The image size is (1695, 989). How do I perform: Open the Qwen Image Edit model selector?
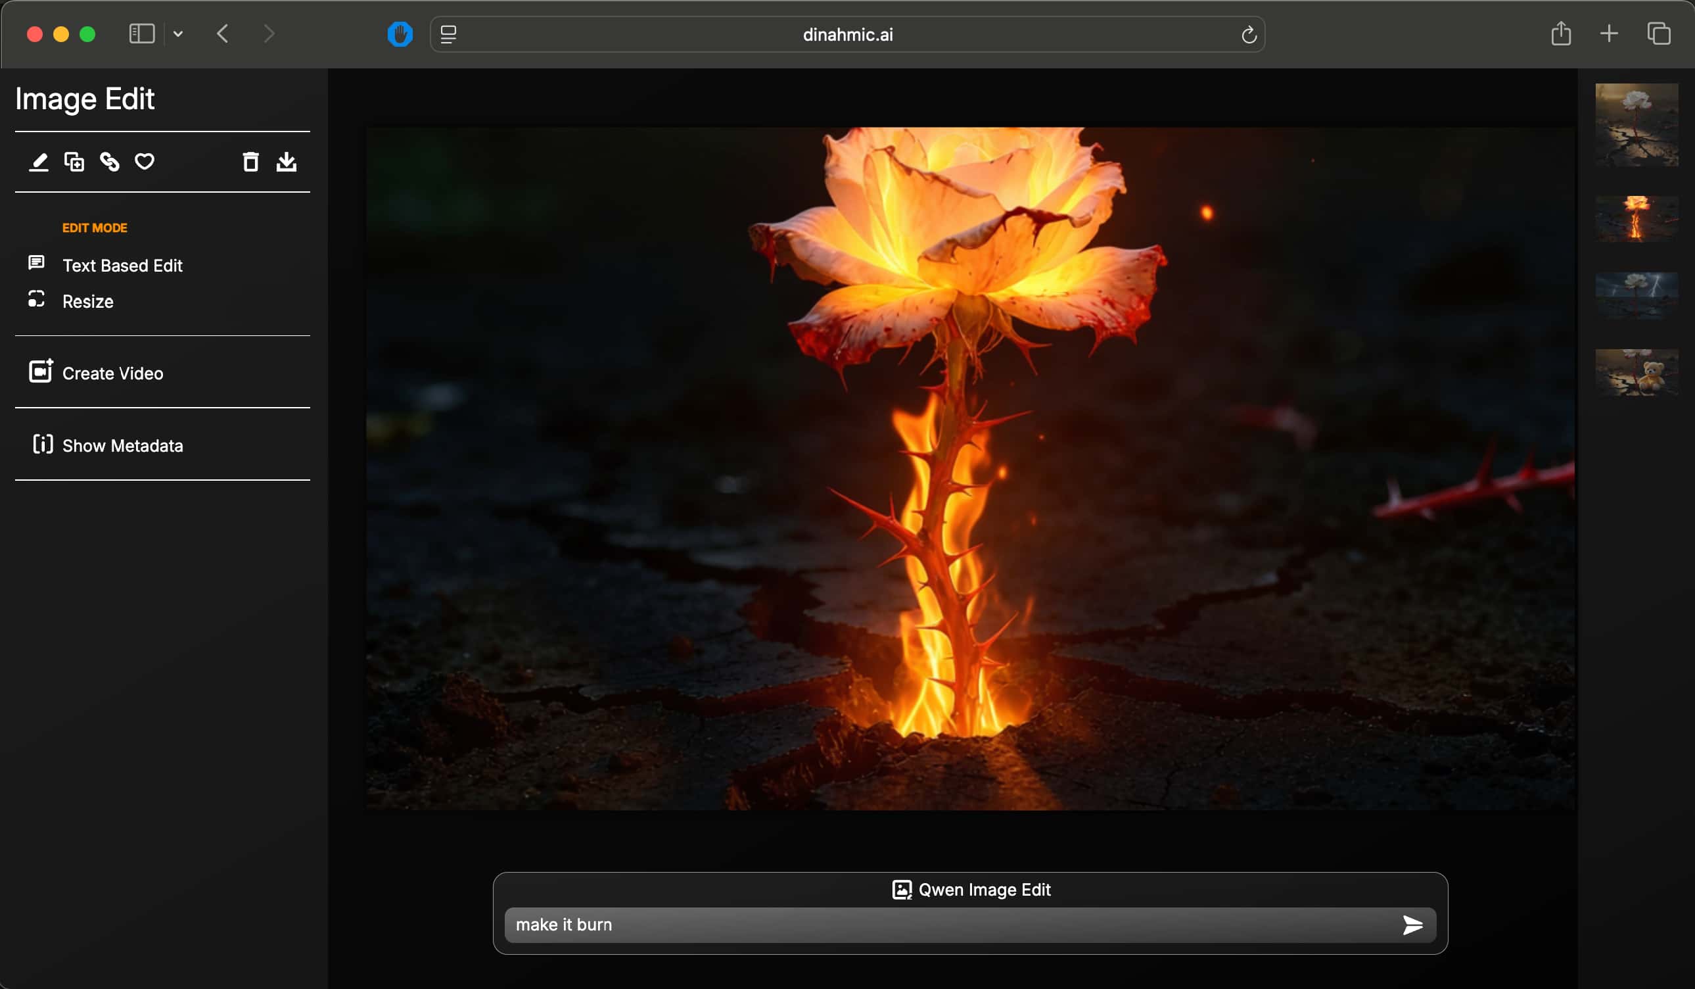(971, 890)
